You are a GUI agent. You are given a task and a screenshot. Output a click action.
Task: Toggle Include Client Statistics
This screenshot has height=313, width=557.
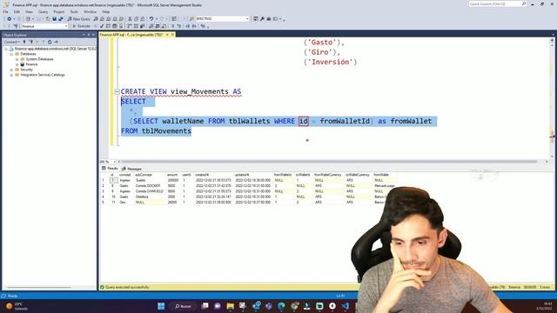tap(142, 26)
